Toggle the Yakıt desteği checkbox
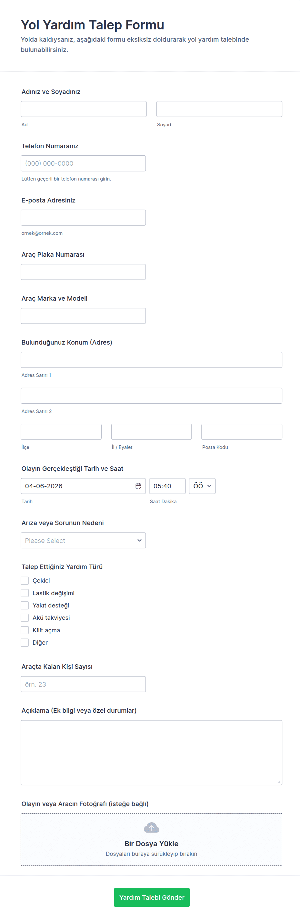 click(x=25, y=605)
